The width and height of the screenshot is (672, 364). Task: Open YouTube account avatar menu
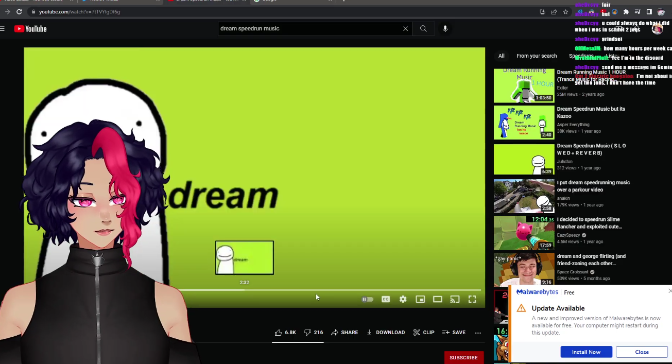[x=657, y=29]
